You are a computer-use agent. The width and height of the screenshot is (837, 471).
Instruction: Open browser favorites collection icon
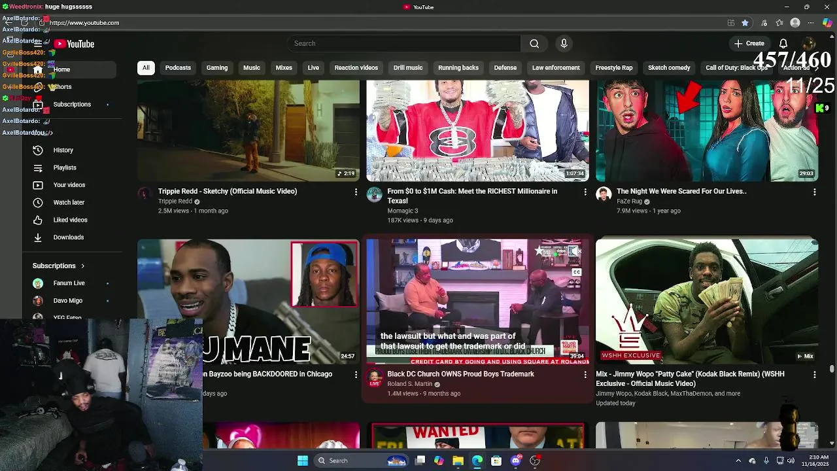pyautogui.click(x=779, y=22)
